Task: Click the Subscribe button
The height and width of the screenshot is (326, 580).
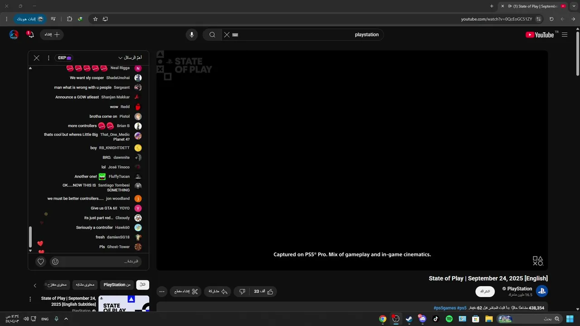Action: [x=485, y=292]
